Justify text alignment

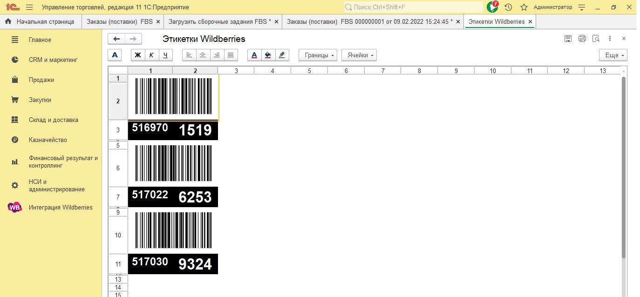coord(231,55)
